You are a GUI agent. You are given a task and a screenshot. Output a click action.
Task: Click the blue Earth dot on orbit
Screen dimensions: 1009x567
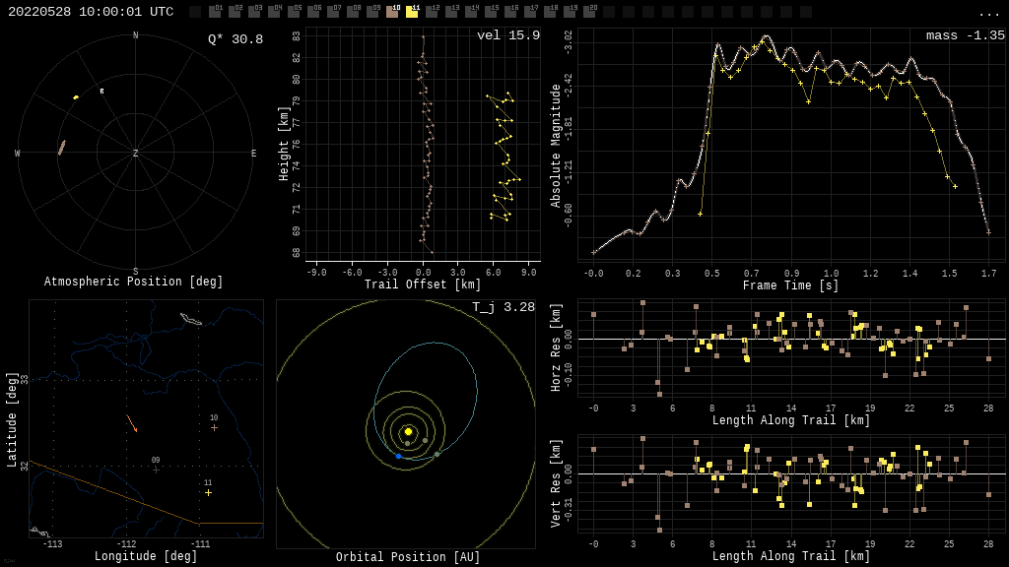(399, 456)
